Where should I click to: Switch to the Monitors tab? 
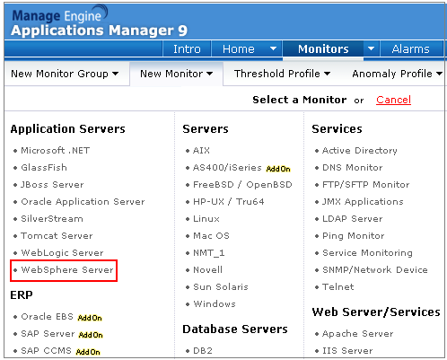(x=323, y=49)
